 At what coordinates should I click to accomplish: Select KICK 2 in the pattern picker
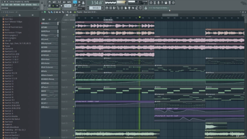click(x=49, y=95)
